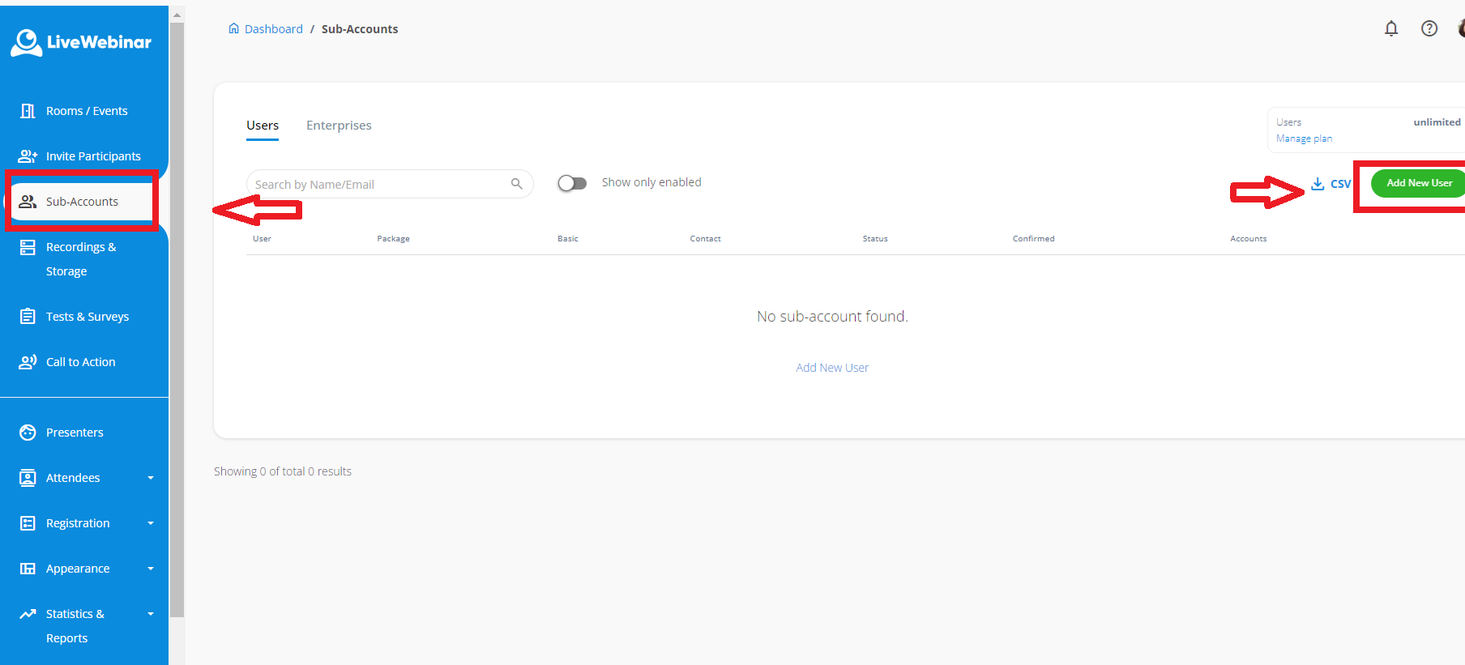Click the green Add New User button
Screen dimensions: 1465x665
[1418, 183]
